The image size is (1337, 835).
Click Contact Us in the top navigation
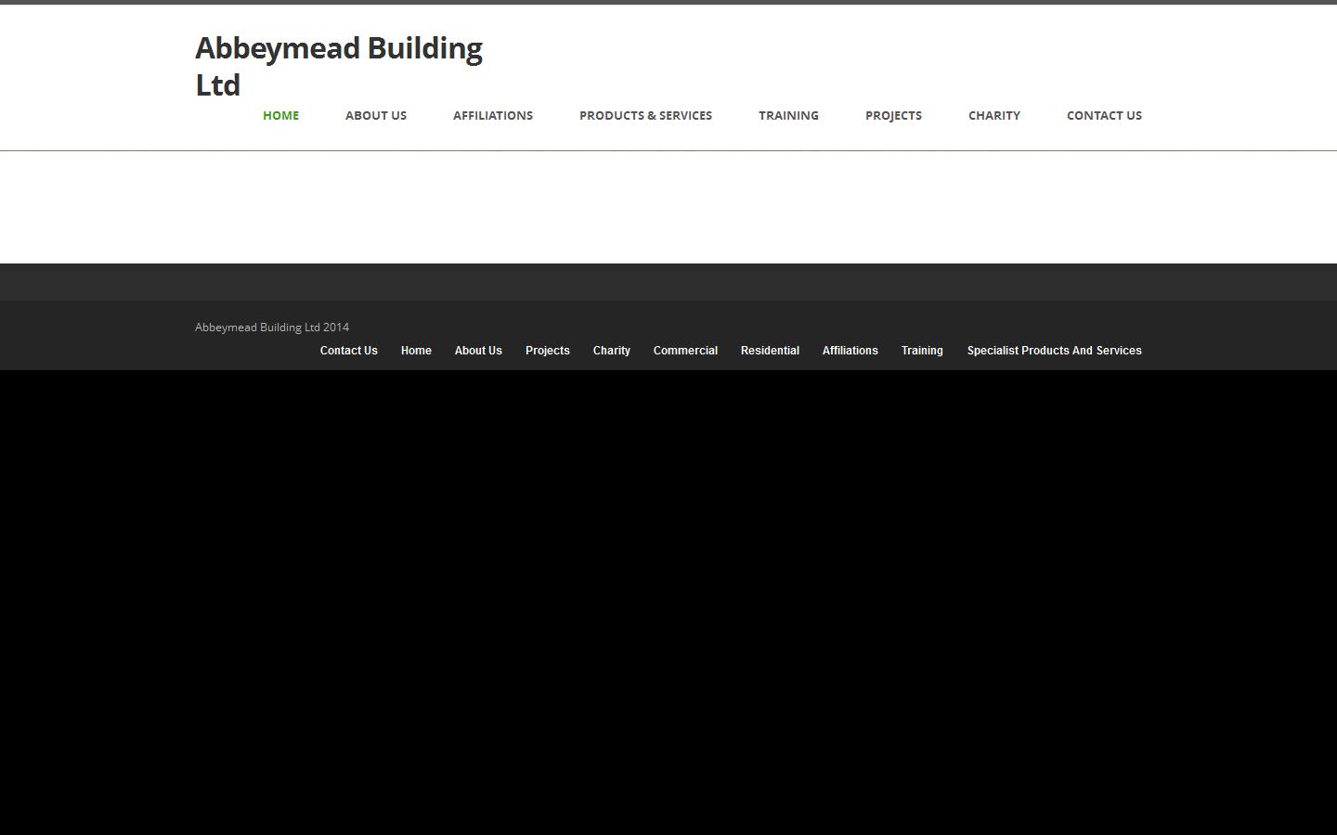pos(1104,115)
